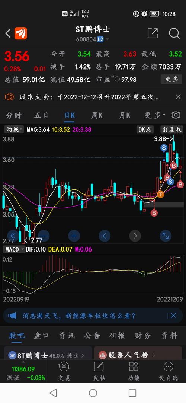
Task: Switch to 分时 chart tab
Action: point(14,115)
